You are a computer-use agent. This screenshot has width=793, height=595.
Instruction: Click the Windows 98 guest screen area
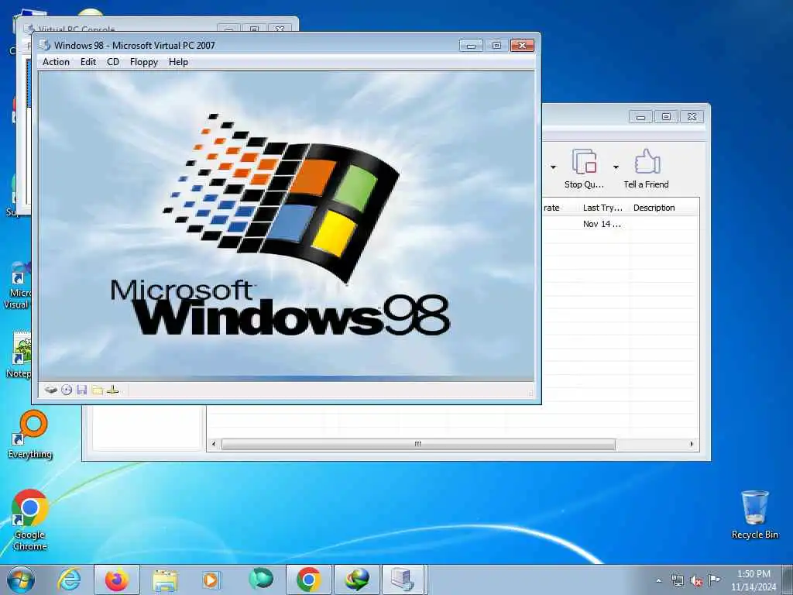coord(287,225)
